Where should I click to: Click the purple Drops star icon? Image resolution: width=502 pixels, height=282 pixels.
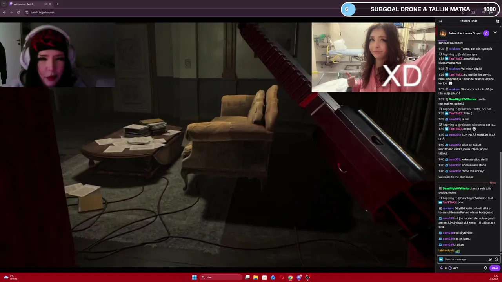tap(486, 33)
